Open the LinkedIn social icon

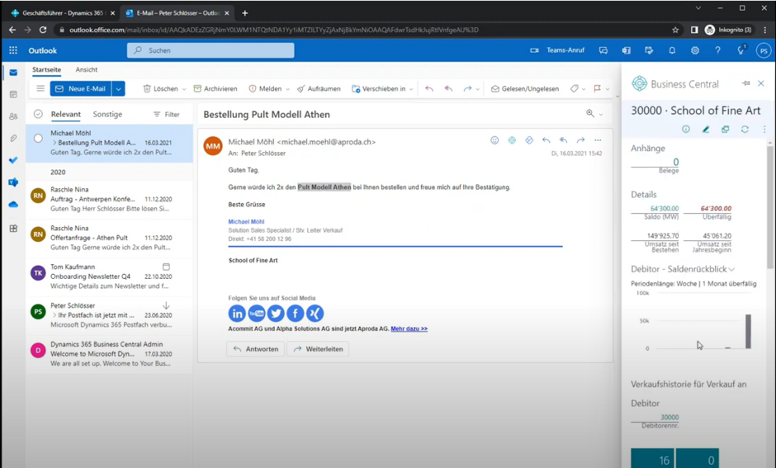point(237,313)
